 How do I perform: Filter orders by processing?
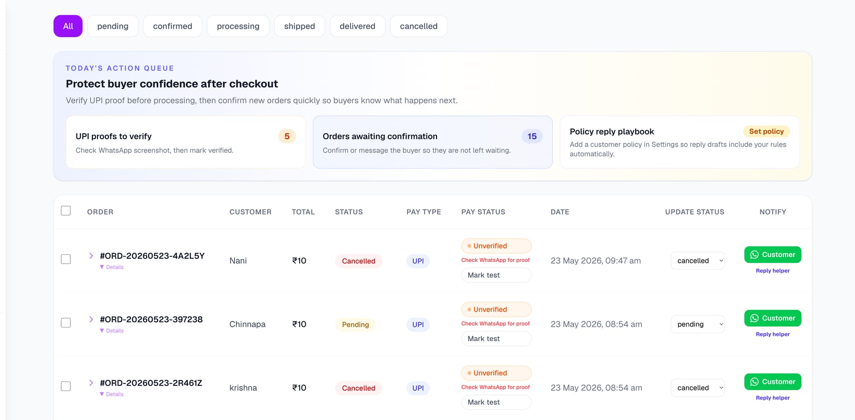[238, 26]
